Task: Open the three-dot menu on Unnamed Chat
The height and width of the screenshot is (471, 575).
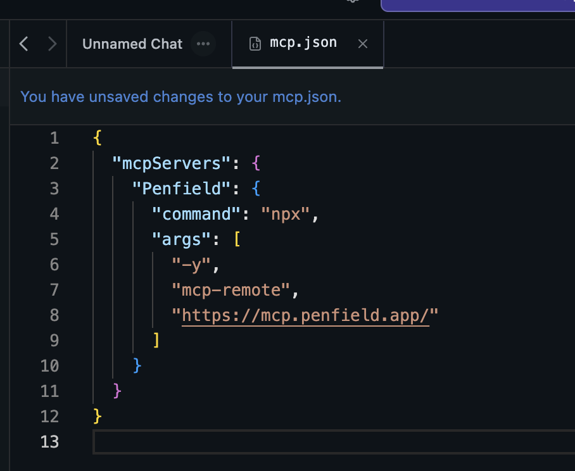Action: tap(203, 44)
